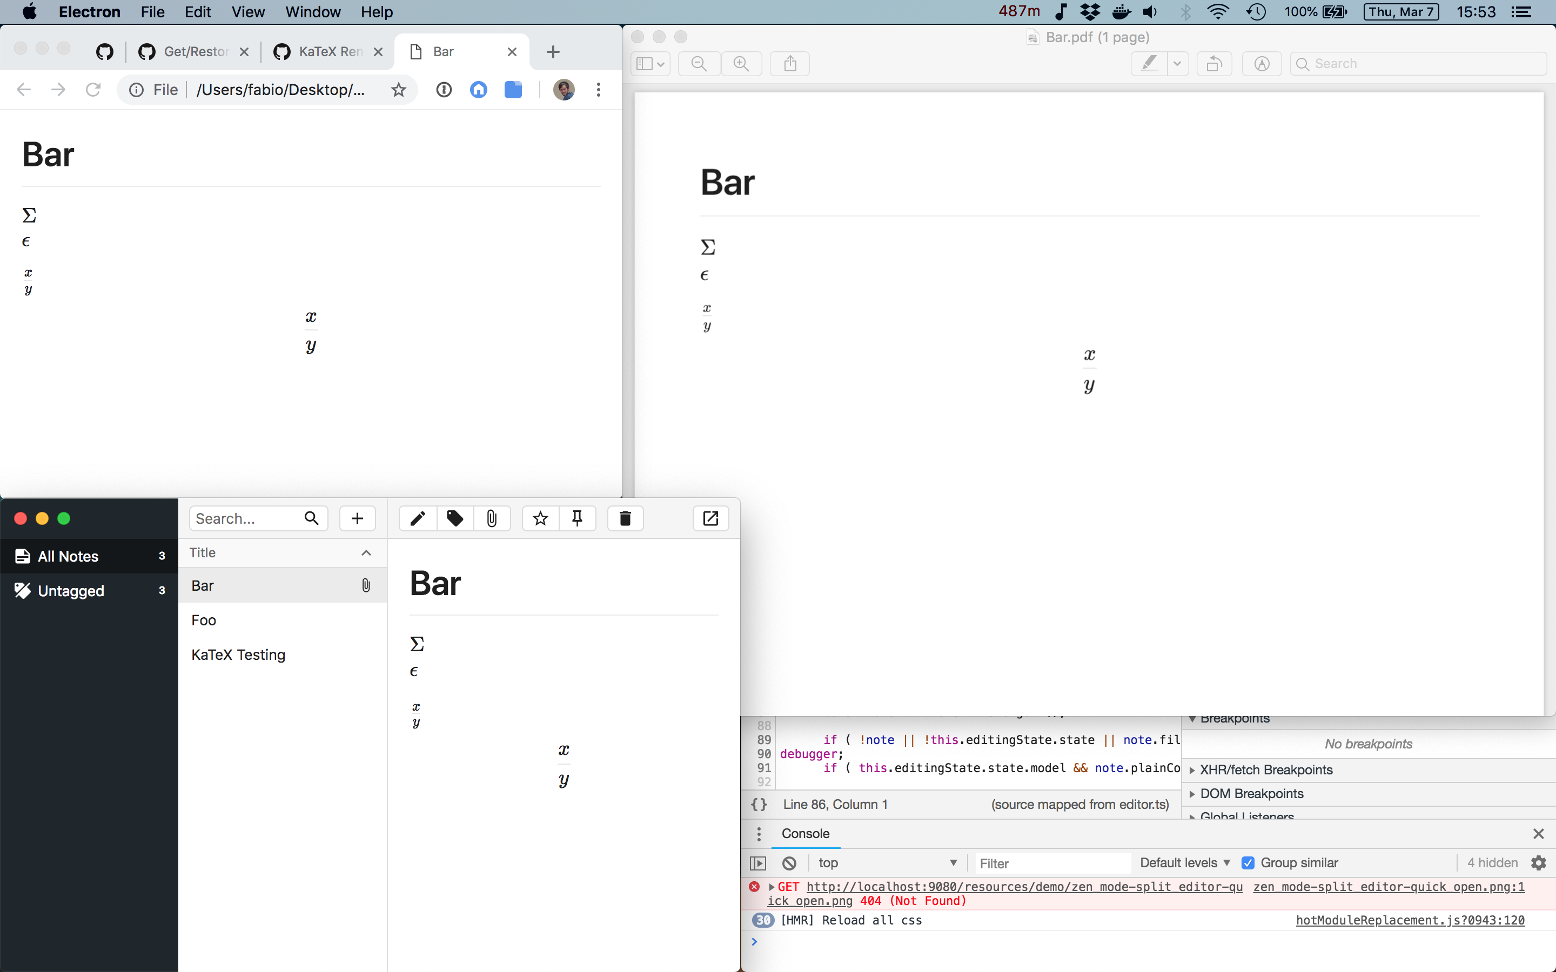
Task: Star the Bar note as favorite
Action: tap(540, 518)
